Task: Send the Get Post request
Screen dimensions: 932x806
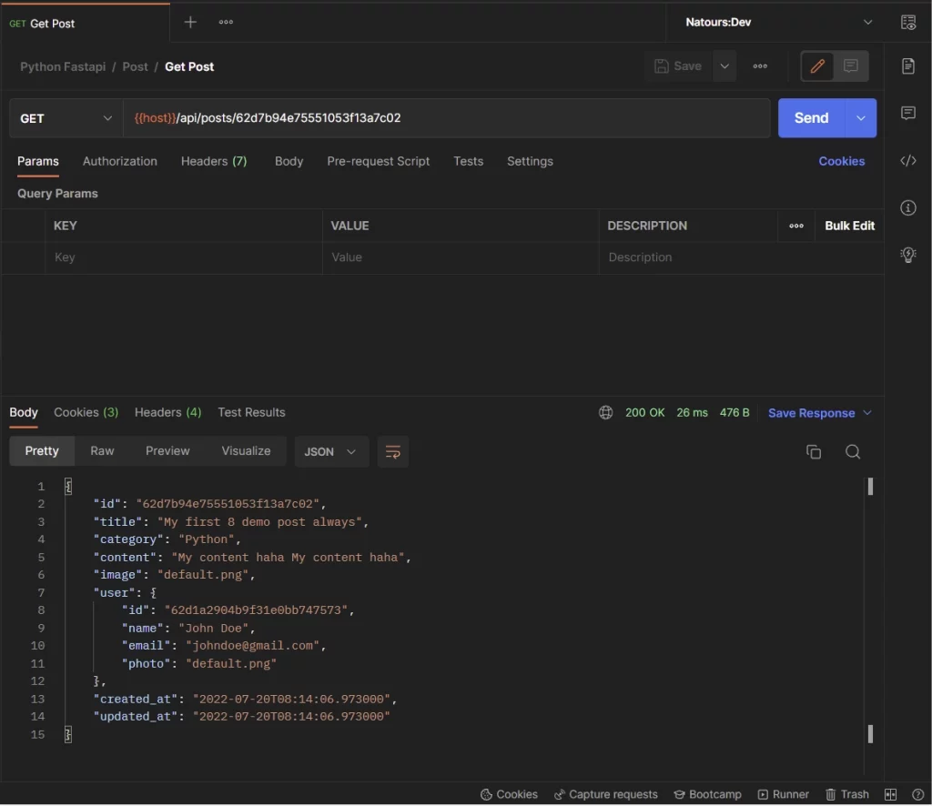Action: [x=810, y=117]
